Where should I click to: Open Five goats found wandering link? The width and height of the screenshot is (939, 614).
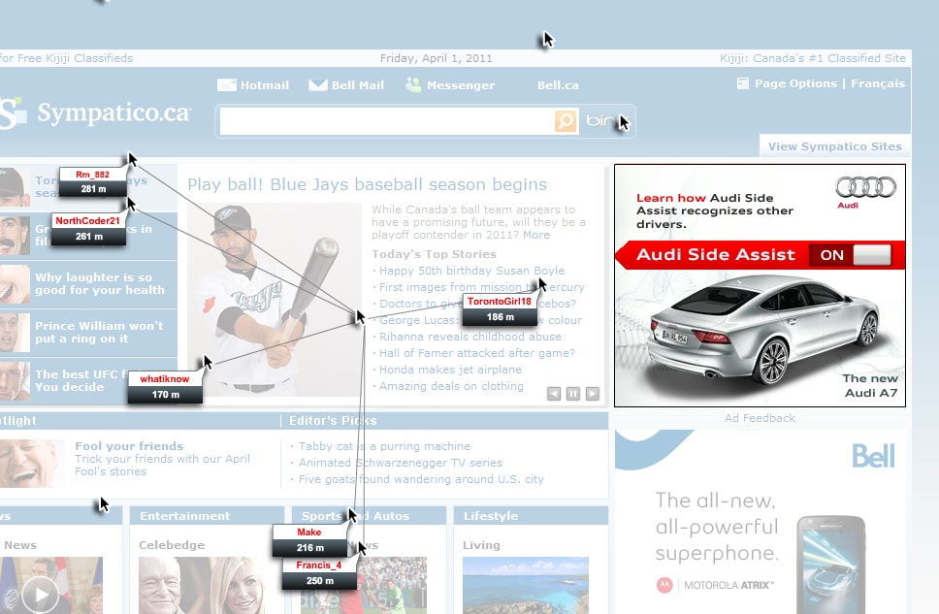click(x=421, y=479)
